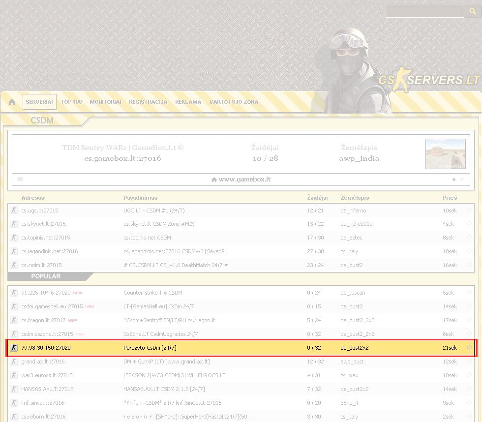Click the player icon beside cs.reborn.lt:27016
Image resolution: width=482 pixels, height=422 pixels.
[x=14, y=417]
